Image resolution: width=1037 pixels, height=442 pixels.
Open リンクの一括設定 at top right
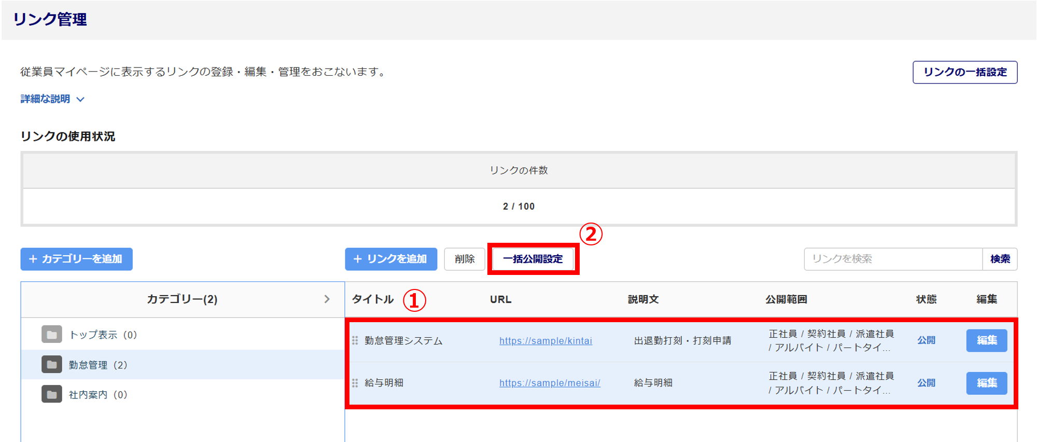(964, 72)
